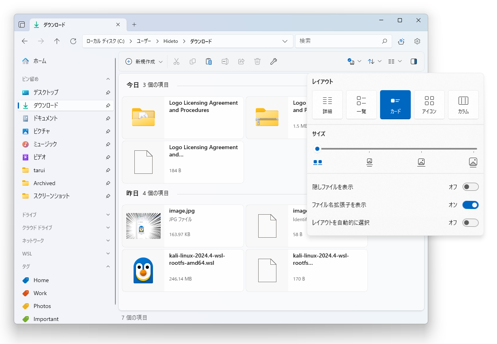
Task: Paste using the clipboard icon
Action: click(209, 61)
